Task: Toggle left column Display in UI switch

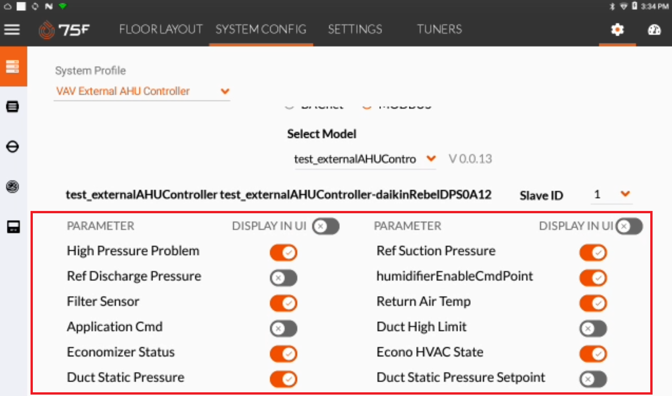Action: click(x=326, y=226)
